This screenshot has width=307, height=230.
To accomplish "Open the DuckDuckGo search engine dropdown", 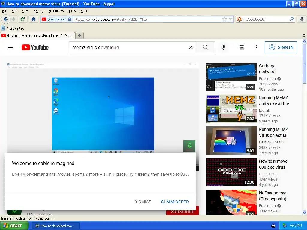I will 241,19.
